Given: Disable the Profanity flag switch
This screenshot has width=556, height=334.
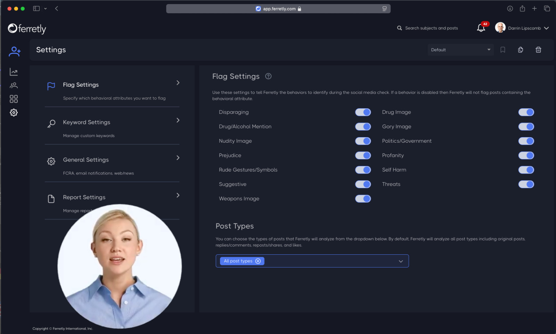Looking at the screenshot, I should 526,156.
